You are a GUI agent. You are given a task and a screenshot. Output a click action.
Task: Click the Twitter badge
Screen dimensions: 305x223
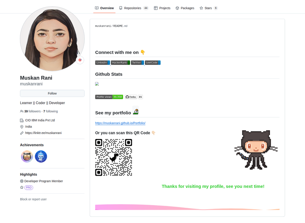[138, 63]
